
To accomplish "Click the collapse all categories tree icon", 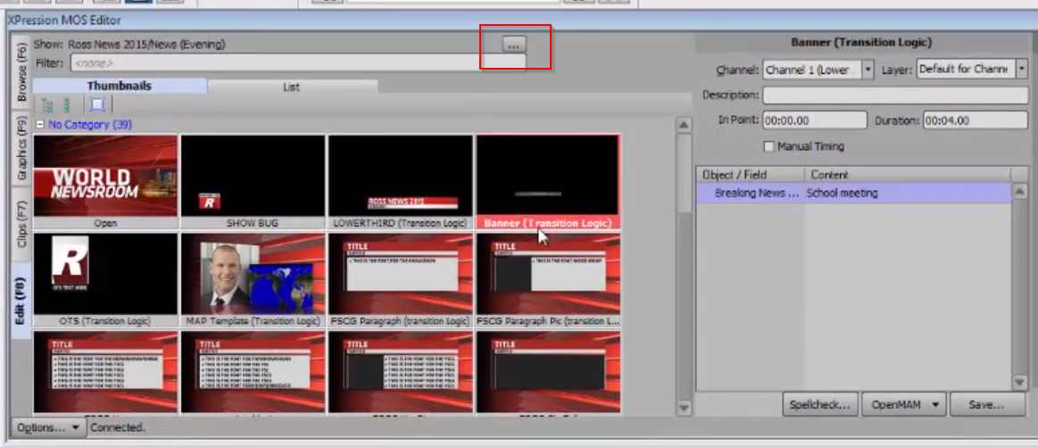I will click(66, 104).
